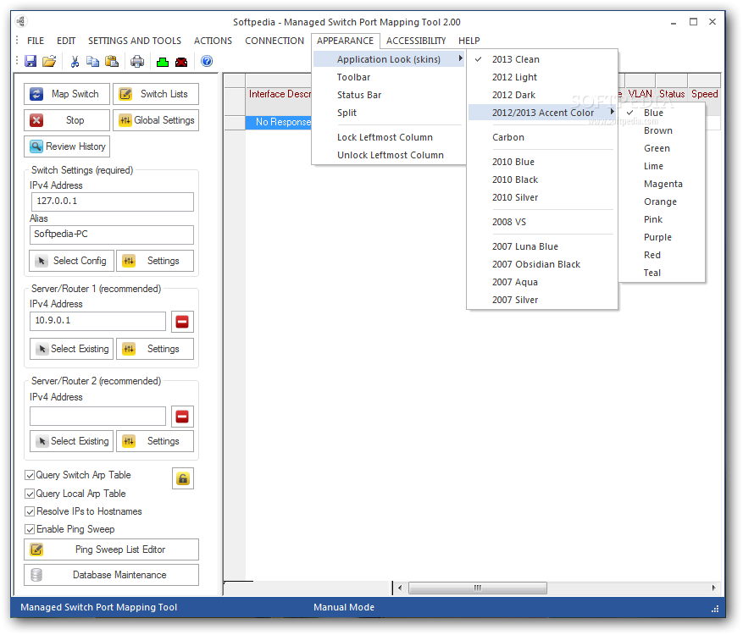Screen dimensions: 743x635
Task: Expand Application Look (skins) submenu
Action: tap(389, 59)
